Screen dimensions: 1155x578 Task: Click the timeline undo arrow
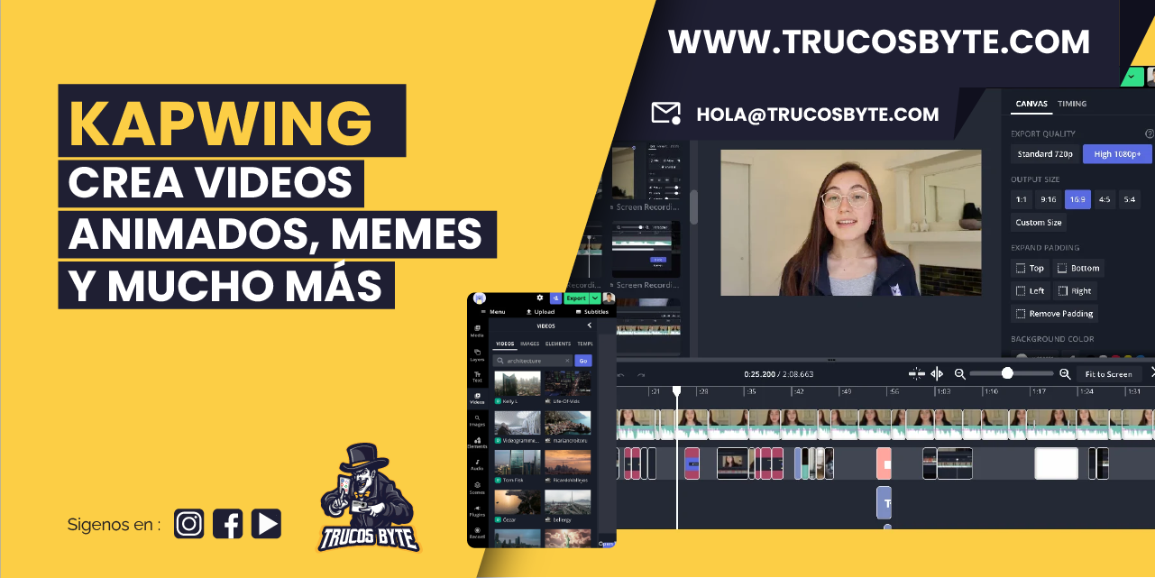click(x=620, y=375)
